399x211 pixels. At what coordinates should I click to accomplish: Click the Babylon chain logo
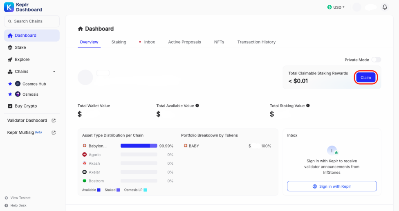click(85, 146)
